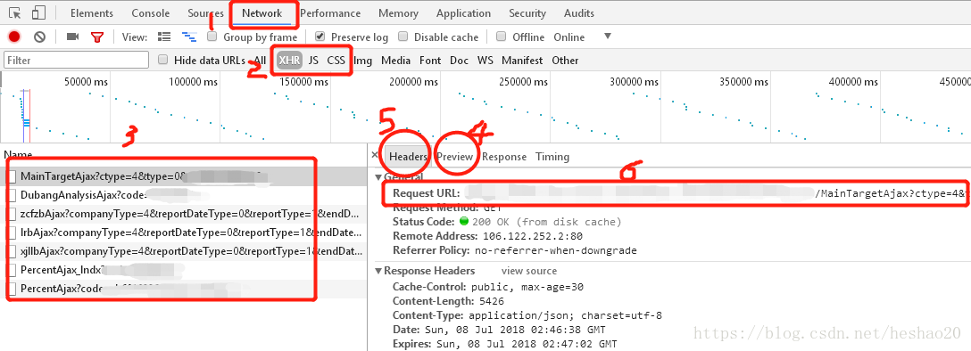Image resolution: width=971 pixels, height=351 pixels.
Task: Open the Preview detail tab
Action: click(x=454, y=156)
